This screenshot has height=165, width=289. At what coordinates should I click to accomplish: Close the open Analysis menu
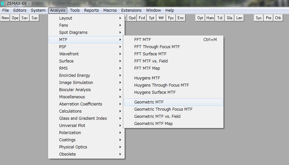[x=58, y=10]
